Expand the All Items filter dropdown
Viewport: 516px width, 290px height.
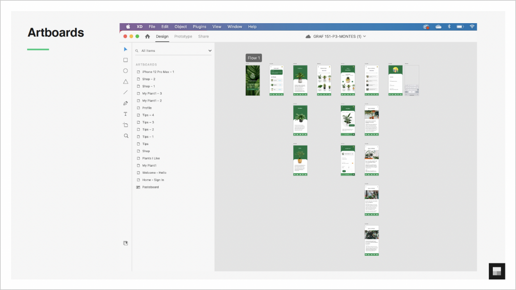click(210, 51)
